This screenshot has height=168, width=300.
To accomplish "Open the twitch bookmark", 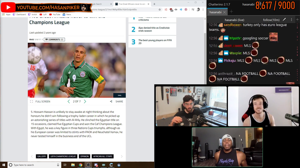I will point(32,14).
